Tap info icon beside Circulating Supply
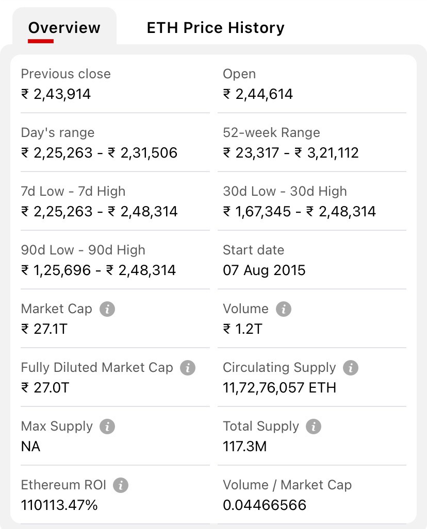 click(x=351, y=368)
